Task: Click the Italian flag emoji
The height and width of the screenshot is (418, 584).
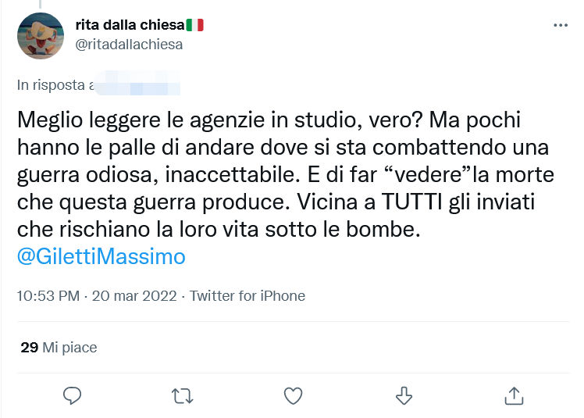Action: point(195,25)
